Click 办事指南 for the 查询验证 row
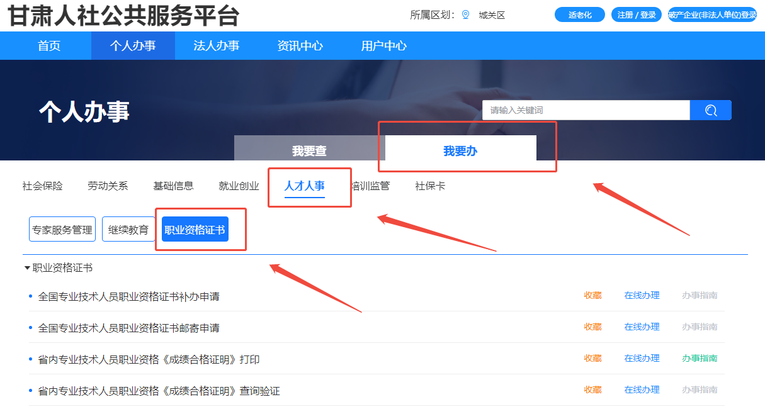This screenshot has height=414, width=765. click(x=700, y=390)
